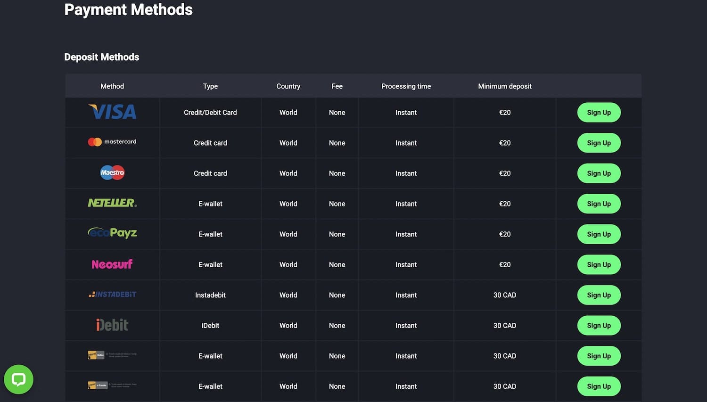Click Sign Up in the Interac Online row
This screenshot has width=707, height=402.
coord(599,356)
